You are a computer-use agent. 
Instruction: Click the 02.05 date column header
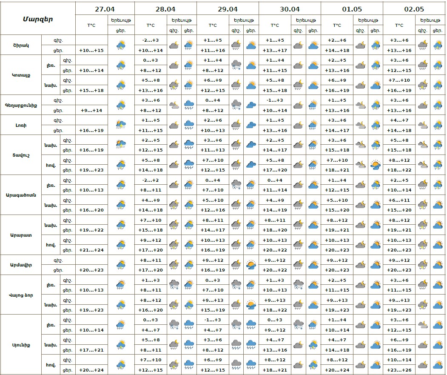pos(414,9)
